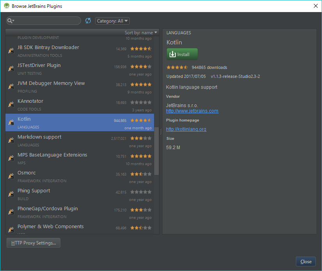
Task: Click the splitter handle between list and details
Action: coord(161,131)
